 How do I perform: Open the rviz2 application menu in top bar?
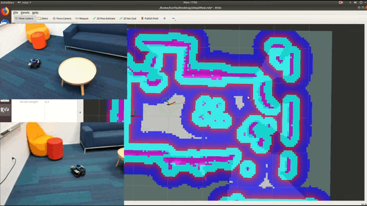point(24,2)
